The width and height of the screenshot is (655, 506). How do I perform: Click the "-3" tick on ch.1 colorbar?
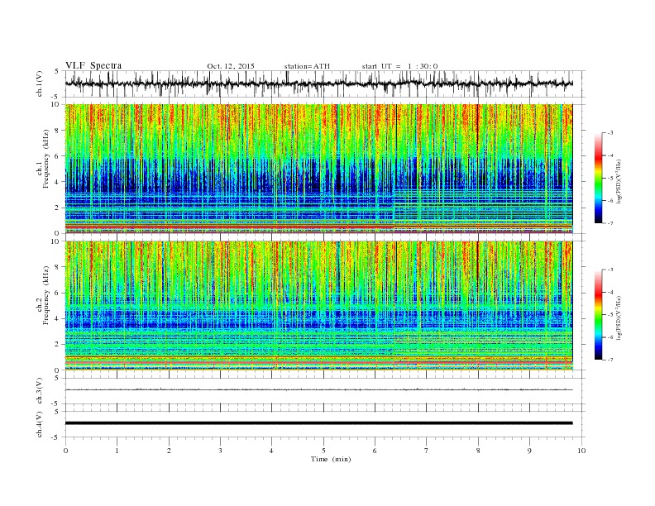pos(610,133)
